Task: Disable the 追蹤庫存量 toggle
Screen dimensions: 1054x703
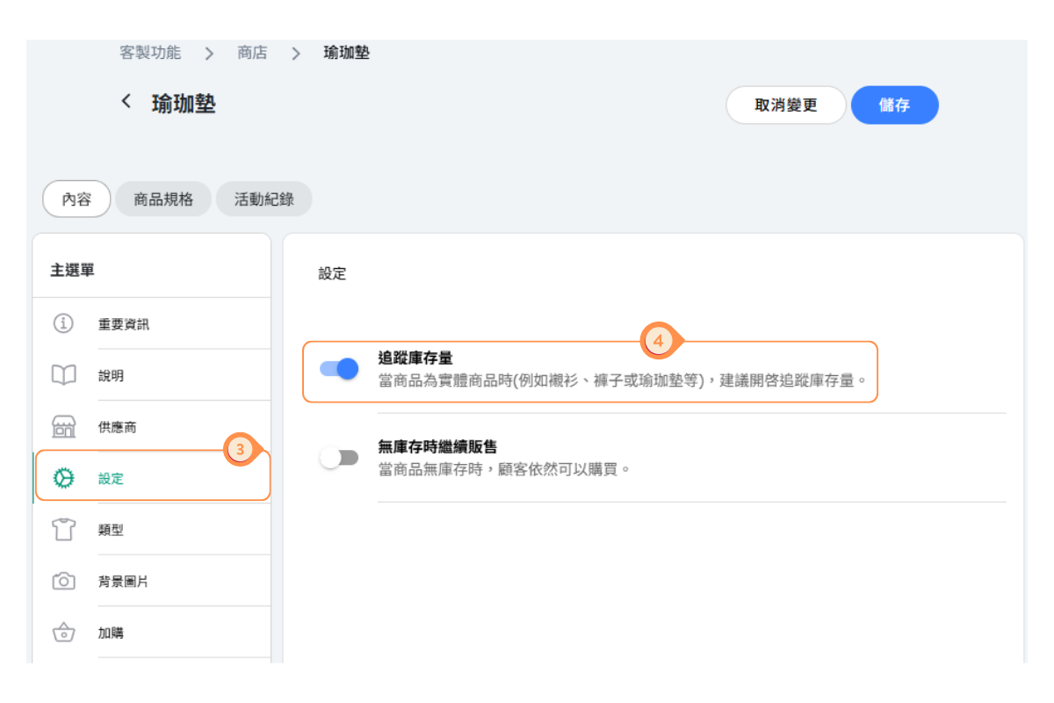Action: tap(339, 369)
